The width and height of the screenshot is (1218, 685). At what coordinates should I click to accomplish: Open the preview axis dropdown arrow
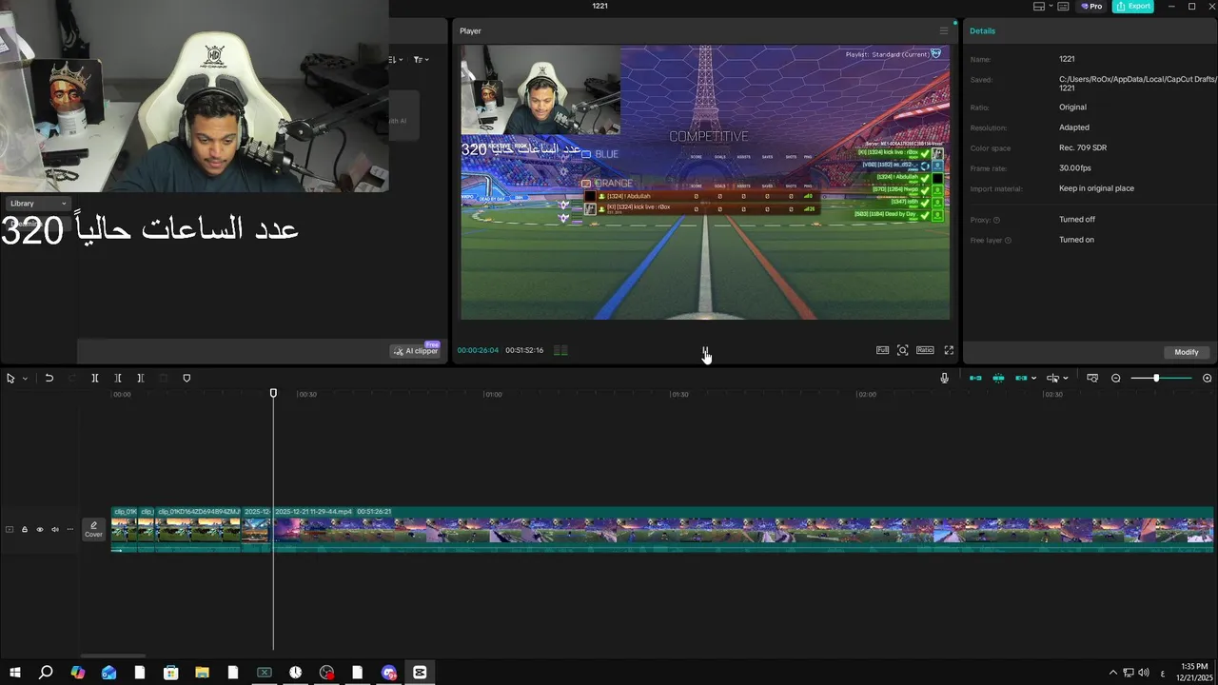tap(1065, 379)
